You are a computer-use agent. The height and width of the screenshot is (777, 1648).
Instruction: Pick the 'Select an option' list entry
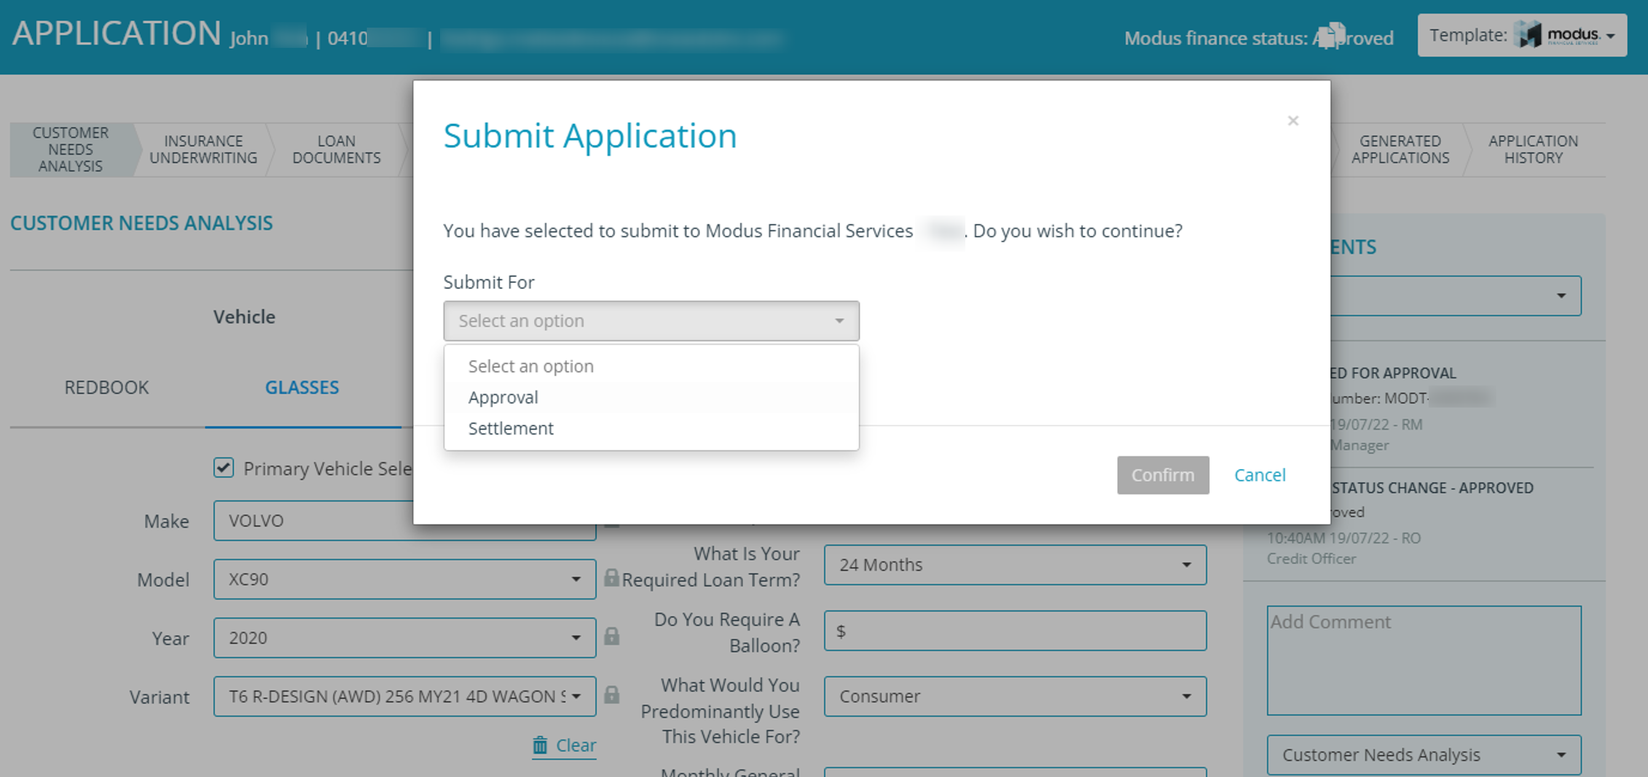[651, 366]
